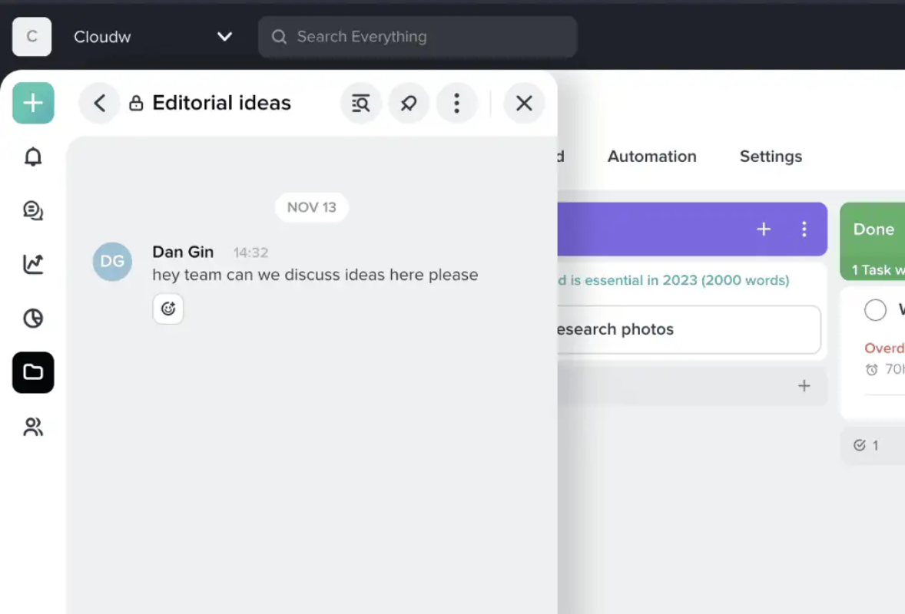Open notifications bell in sidebar
The width and height of the screenshot is (905, 614).
tap(33, 157)
